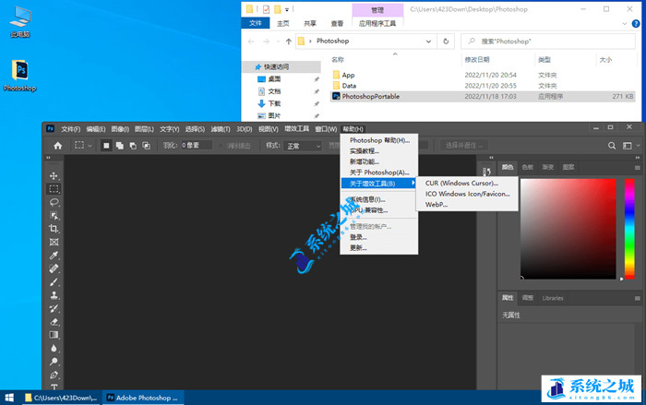Select the Frame tool
This screenshot has width=646, height=405.
[x=54, y=242]
